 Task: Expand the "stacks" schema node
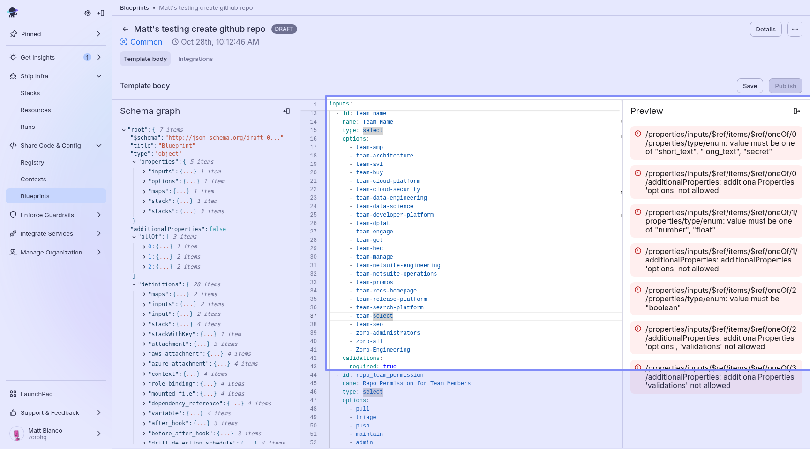click(x=144, y=211)
